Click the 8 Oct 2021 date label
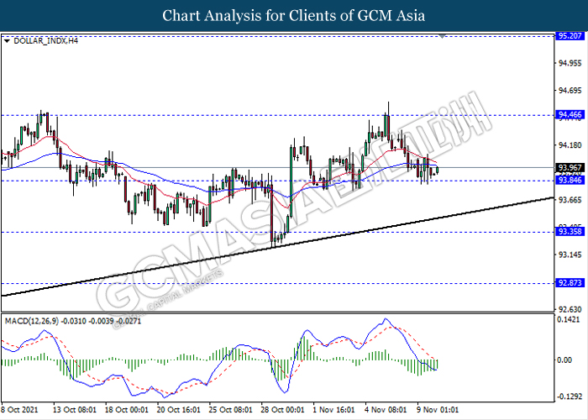The image size is (588, 420). click(19, 410)
